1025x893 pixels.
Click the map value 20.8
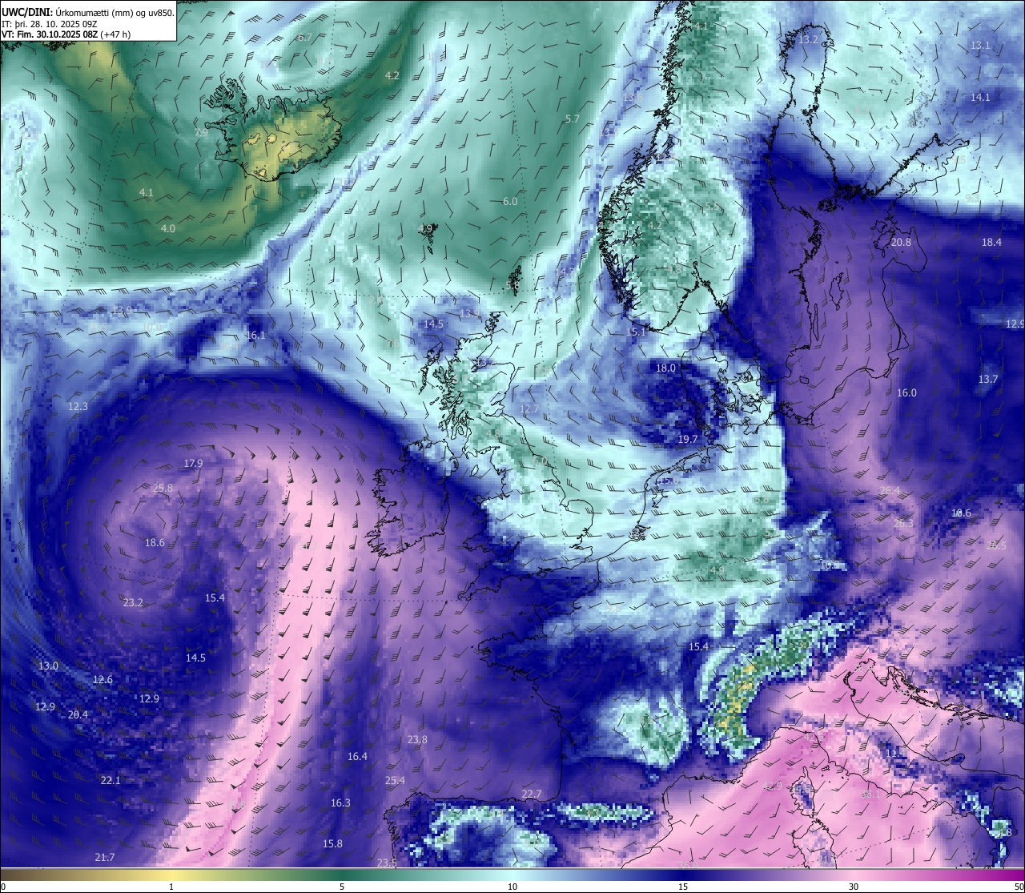[x=901, y=242]
